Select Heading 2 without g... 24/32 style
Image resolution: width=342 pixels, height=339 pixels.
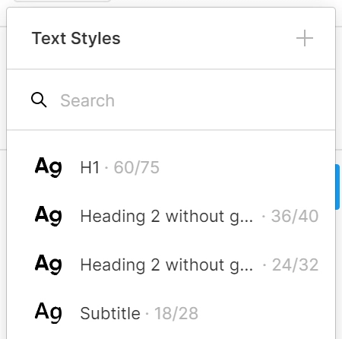[171, 265]
